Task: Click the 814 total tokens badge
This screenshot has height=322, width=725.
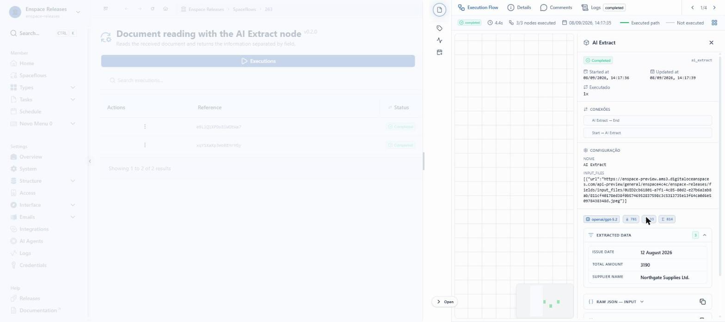Action: (x=667, y=219)
